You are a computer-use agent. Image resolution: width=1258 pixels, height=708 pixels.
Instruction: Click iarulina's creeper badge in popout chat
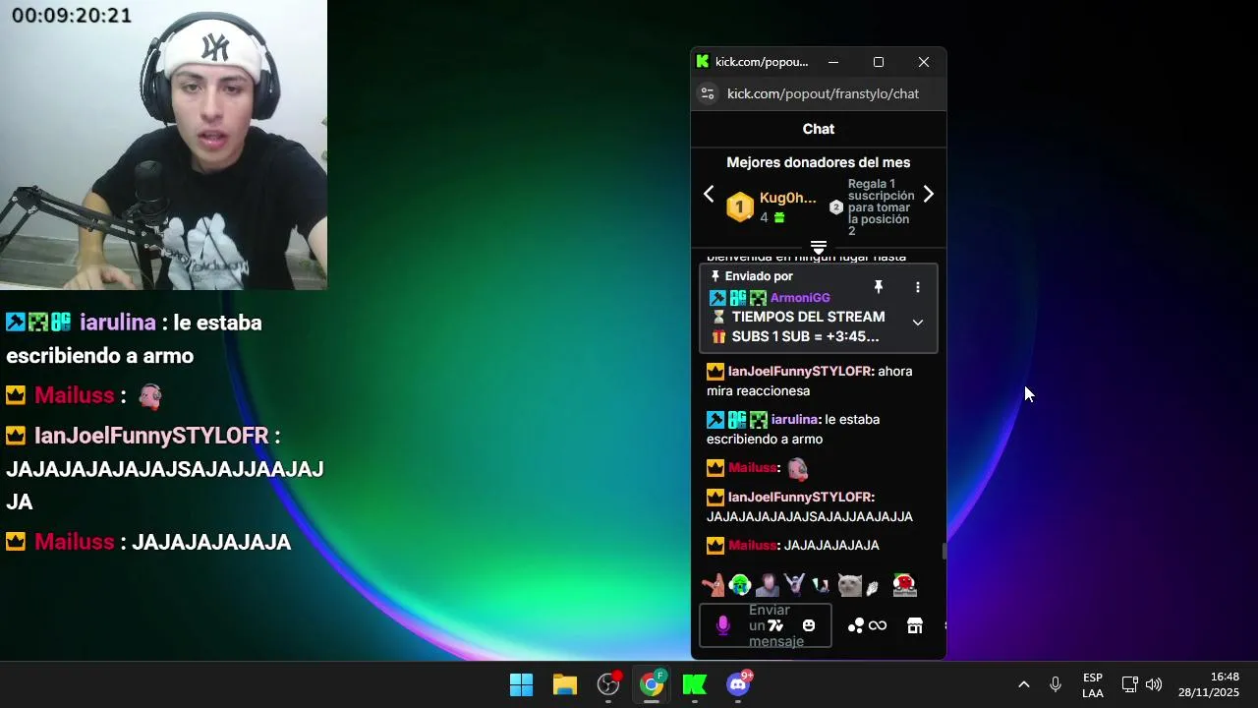click(x=758, y=420)
